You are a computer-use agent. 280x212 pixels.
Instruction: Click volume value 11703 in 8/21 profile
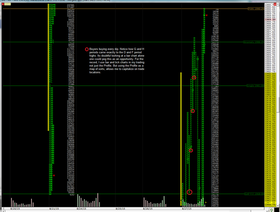71,26
